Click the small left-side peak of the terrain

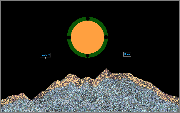coord(22,93)
